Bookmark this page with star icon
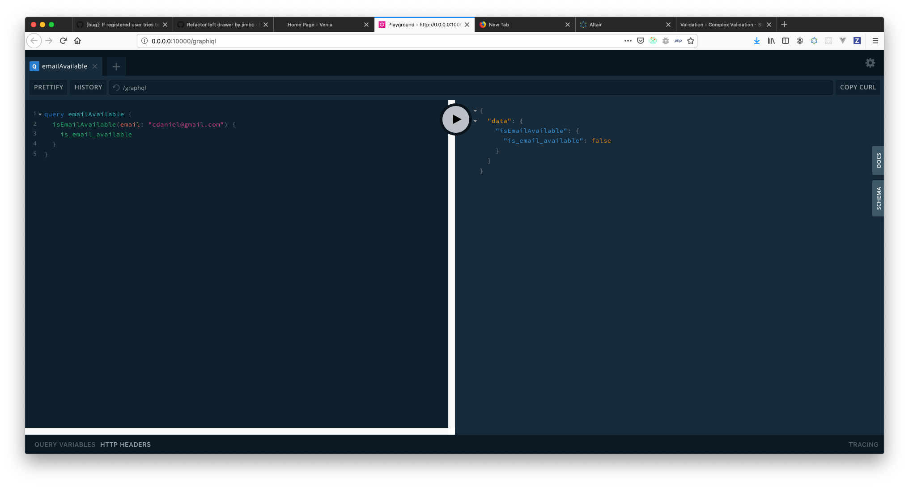The width and height of the screenshot is (909, 487). click(x=691, y=41)
